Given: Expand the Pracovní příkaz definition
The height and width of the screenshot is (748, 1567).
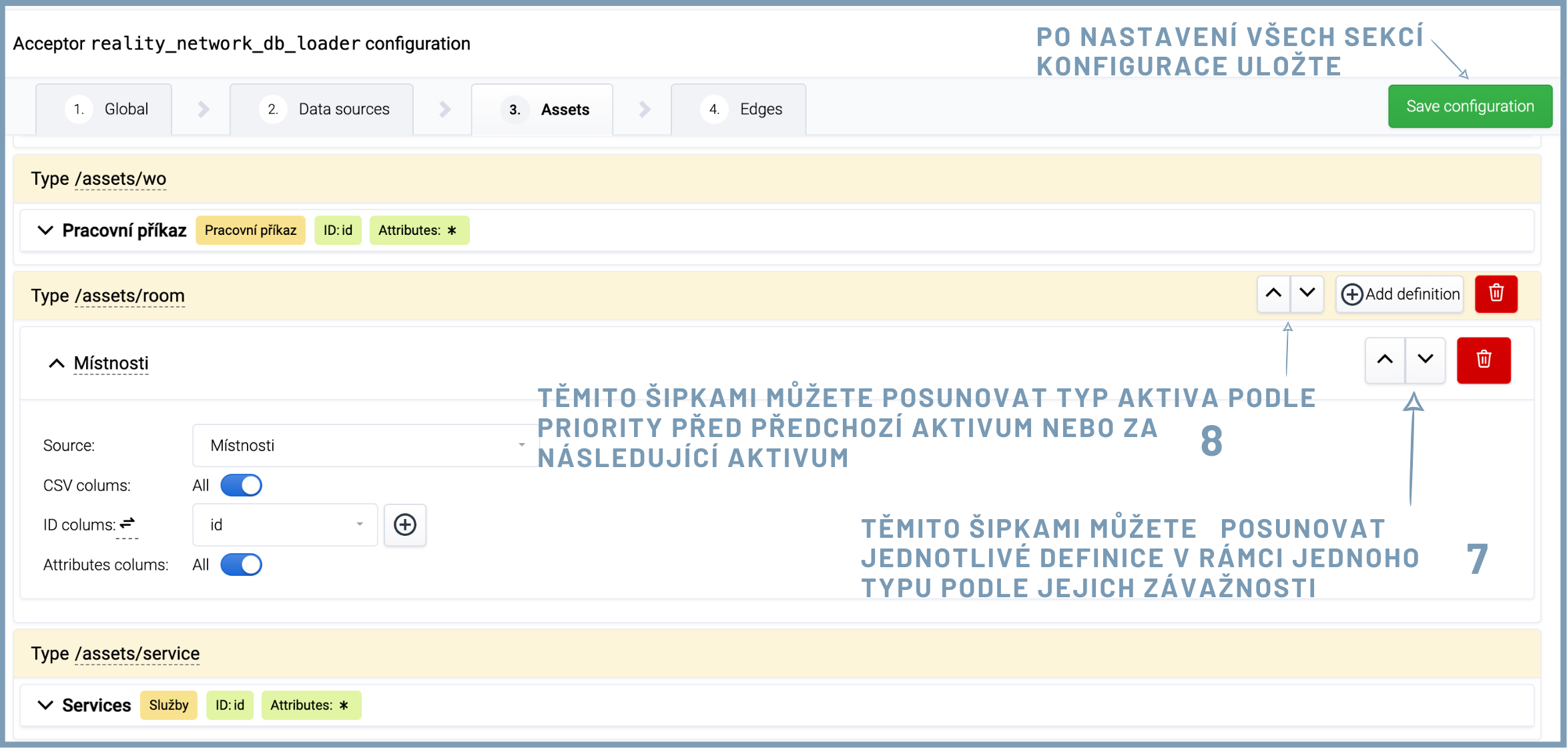Looking at the screenshot, I should (45, 230).
